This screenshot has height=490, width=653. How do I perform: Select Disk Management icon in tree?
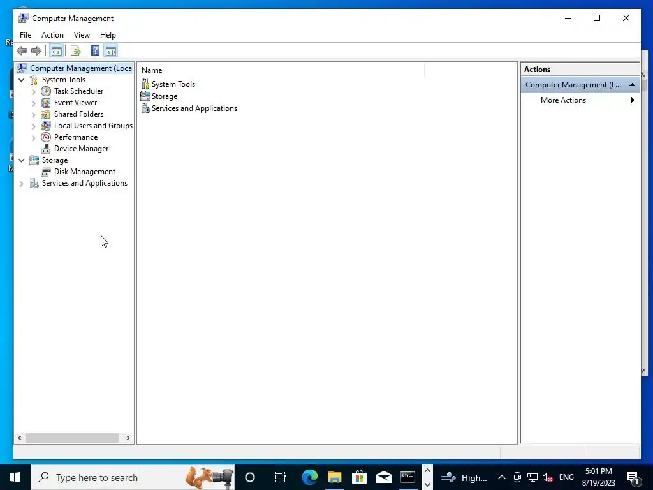pos(46,172)
